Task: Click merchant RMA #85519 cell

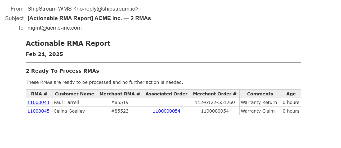Action: [x=120, y=102]
